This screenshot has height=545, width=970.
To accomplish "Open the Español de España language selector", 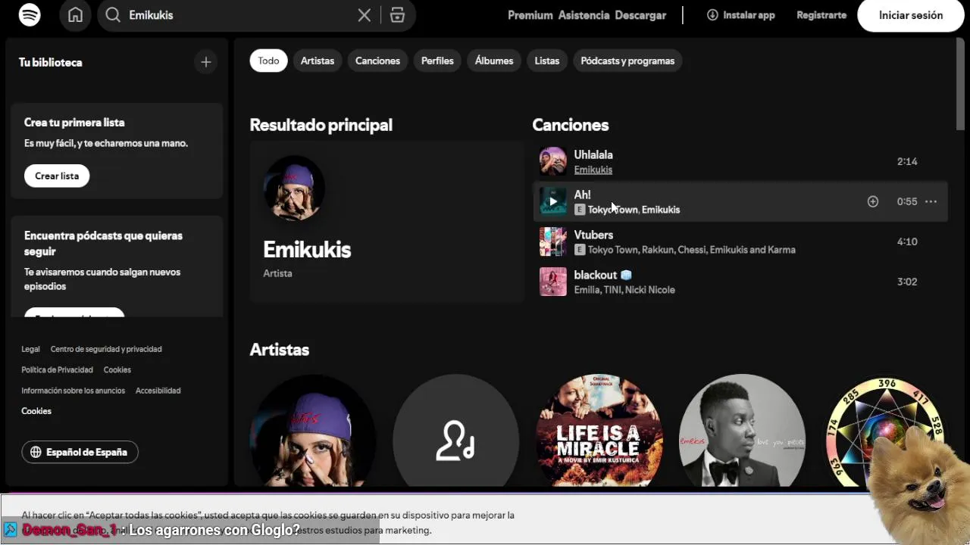I will (x=80, y=452).
